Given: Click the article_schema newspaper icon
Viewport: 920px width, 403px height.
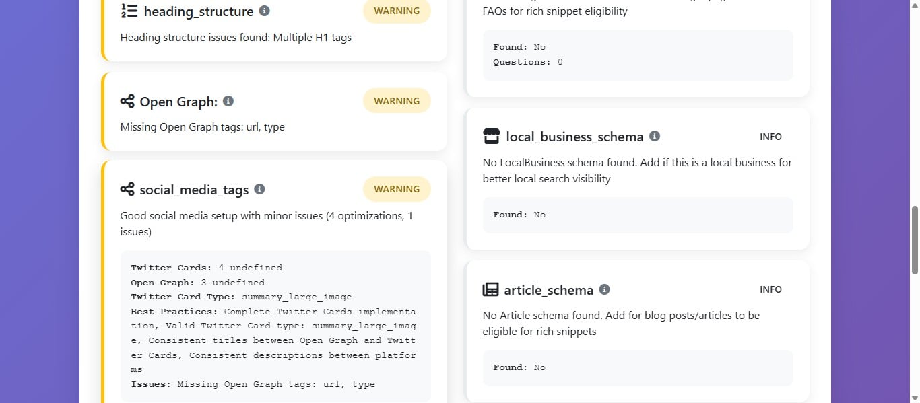Looking at the screenshot, I should click(491, 289).
